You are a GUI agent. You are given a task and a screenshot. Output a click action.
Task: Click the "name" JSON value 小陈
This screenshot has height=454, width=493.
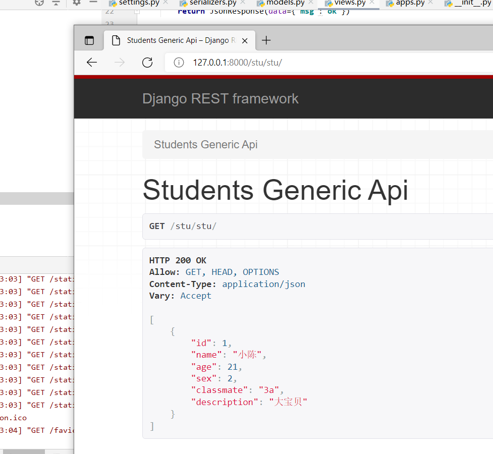(249, 355)
